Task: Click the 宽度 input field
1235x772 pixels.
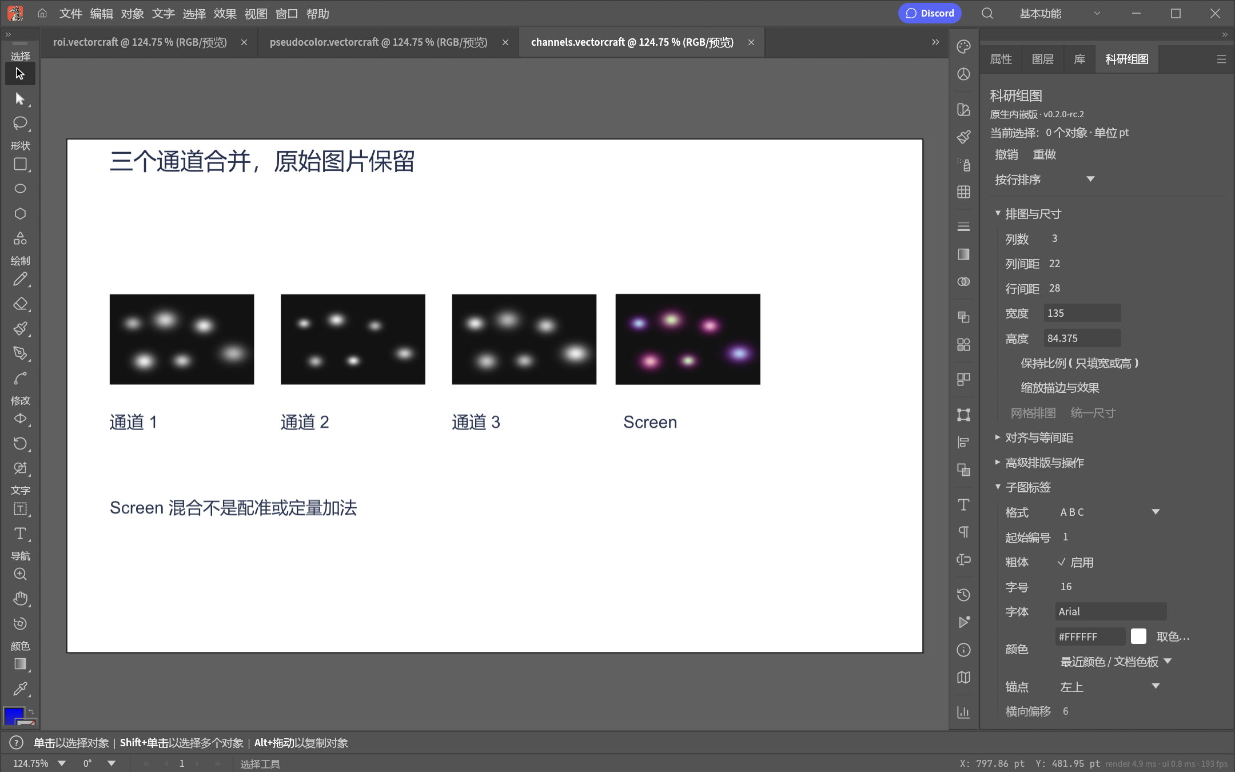Action: click(1082, 313)
